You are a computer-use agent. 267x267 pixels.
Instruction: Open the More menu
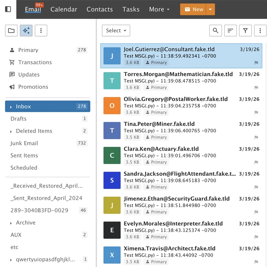[159, 10]
